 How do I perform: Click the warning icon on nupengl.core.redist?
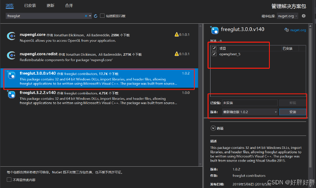(177, 54)
